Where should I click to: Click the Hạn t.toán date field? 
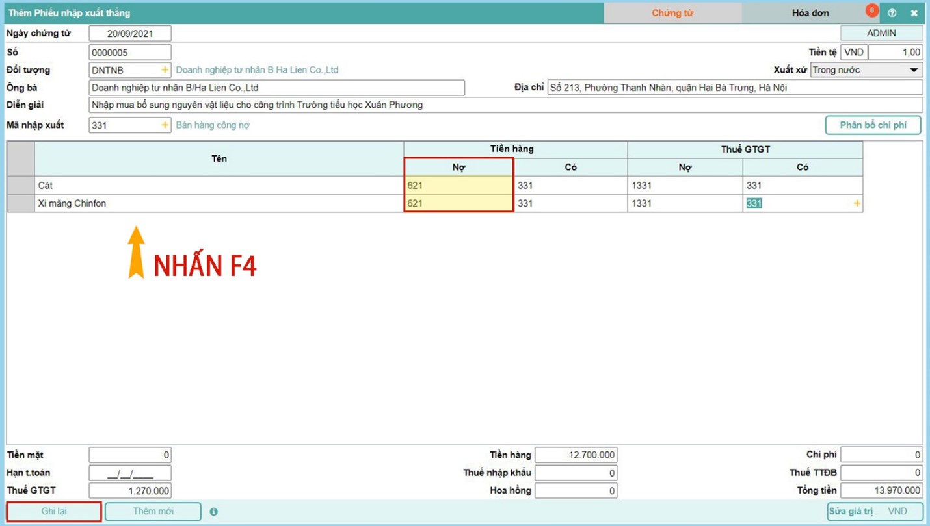(130, 473)
